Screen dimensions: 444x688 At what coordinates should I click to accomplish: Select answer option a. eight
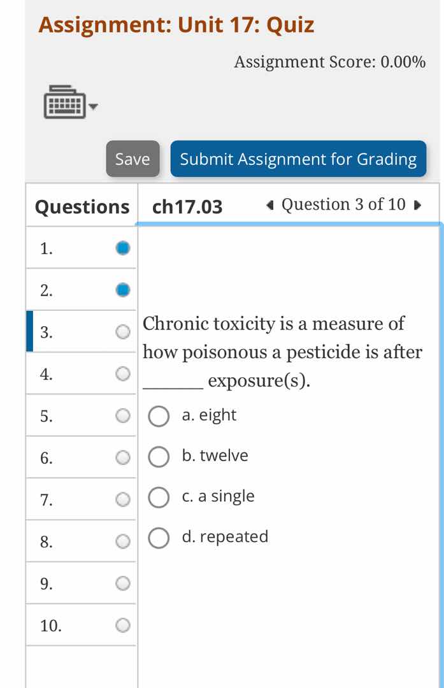coord(159,417)
